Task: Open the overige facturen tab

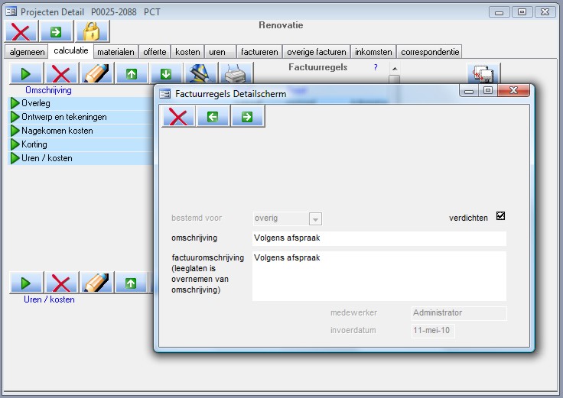Action: tap(317, 52)
